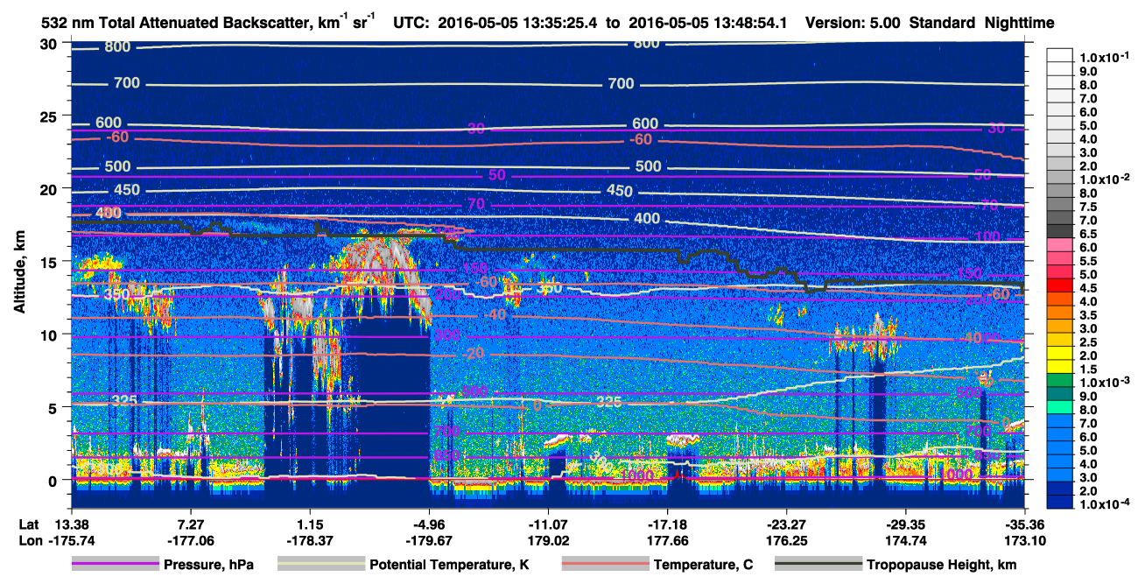Click the latitude value -23.27
This screenshot has height=584, width=1138.
pos(786,524)
